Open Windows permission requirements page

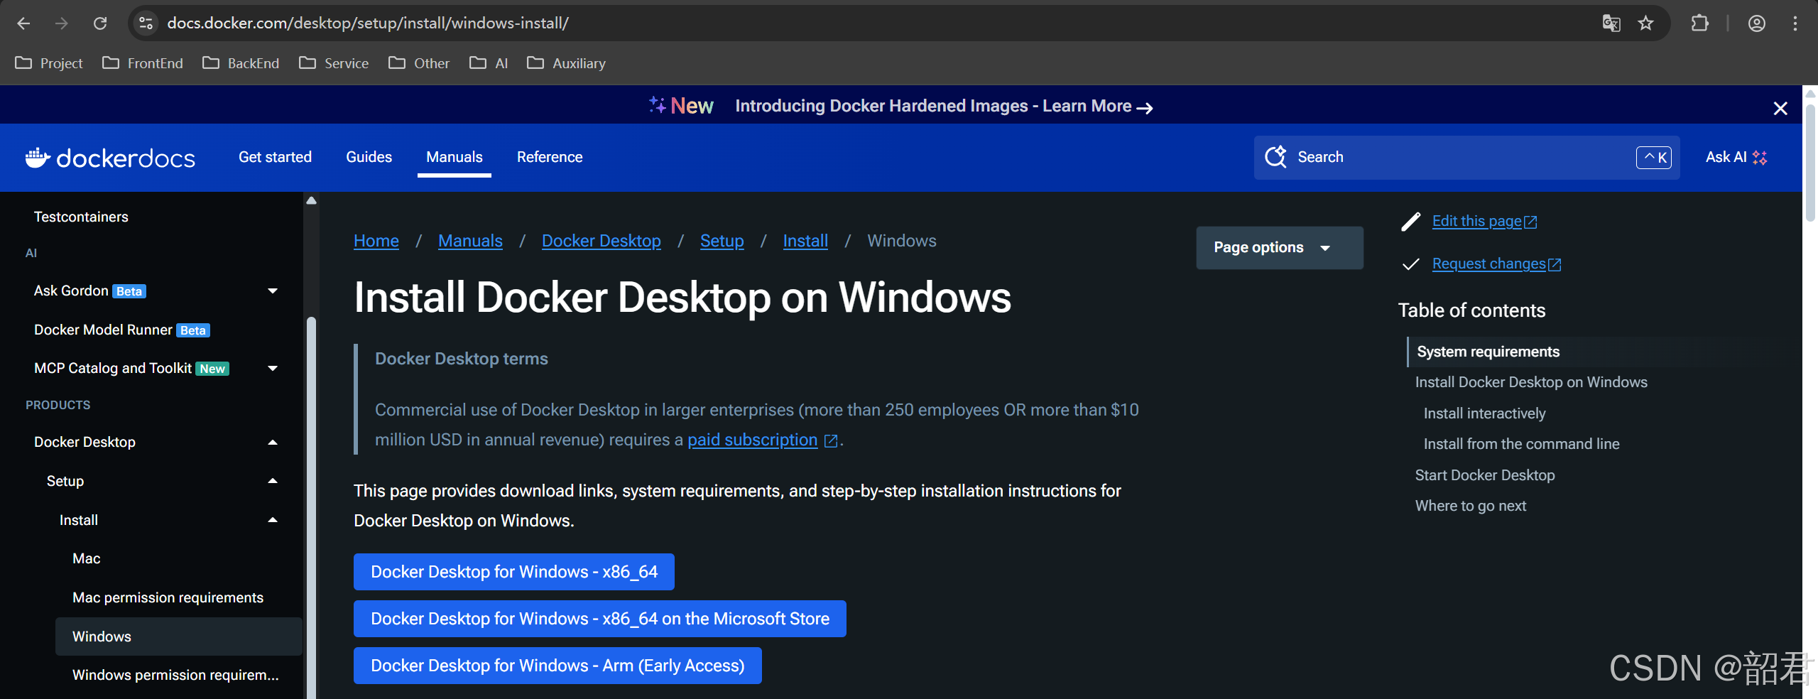(175, 675)
